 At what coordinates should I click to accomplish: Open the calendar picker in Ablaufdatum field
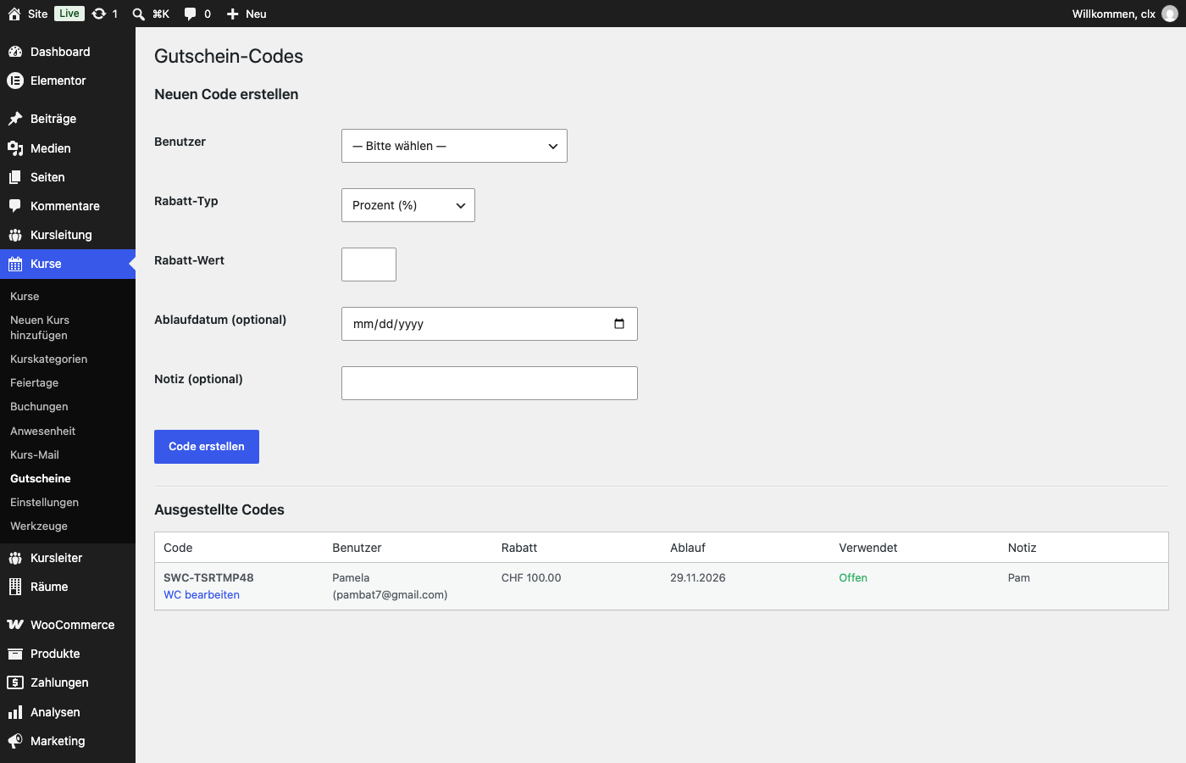coord(619,324)
